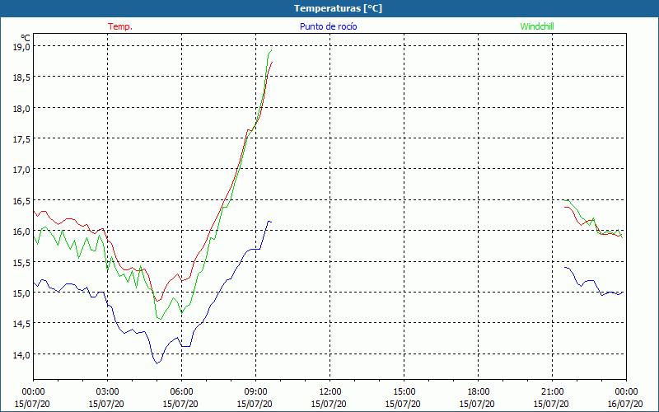Screen dimensions: 659x412
Task: Click the 06:00 time axis label
Action: point(181,392)
